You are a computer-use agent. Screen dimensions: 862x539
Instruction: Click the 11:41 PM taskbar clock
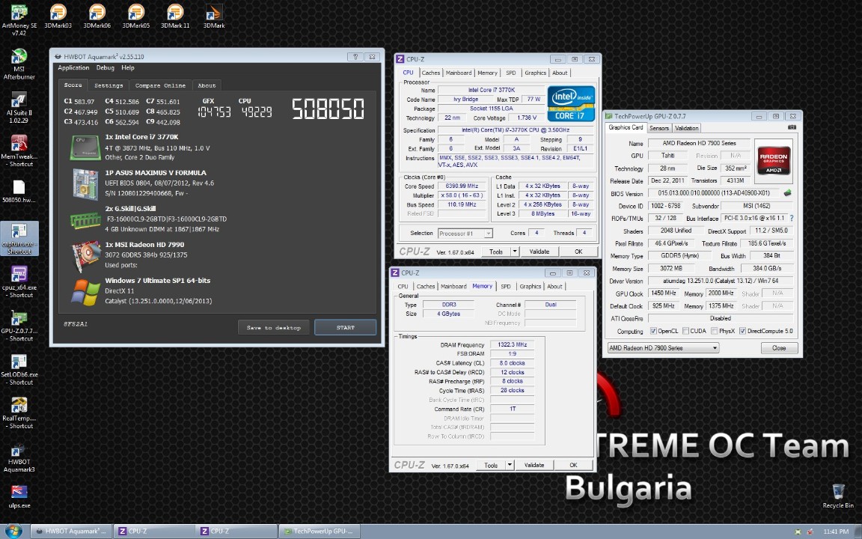pos(836,532)
